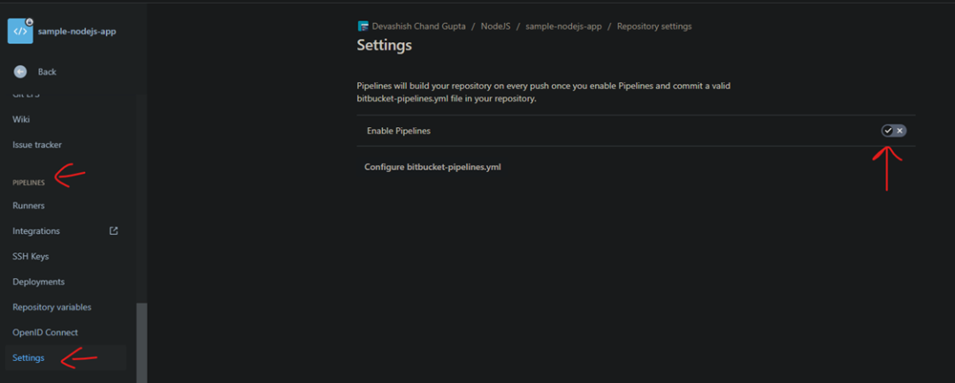Click the workspace icon in the breadcrumb
The image size is (955, 383).
click(x=363, y=26)
